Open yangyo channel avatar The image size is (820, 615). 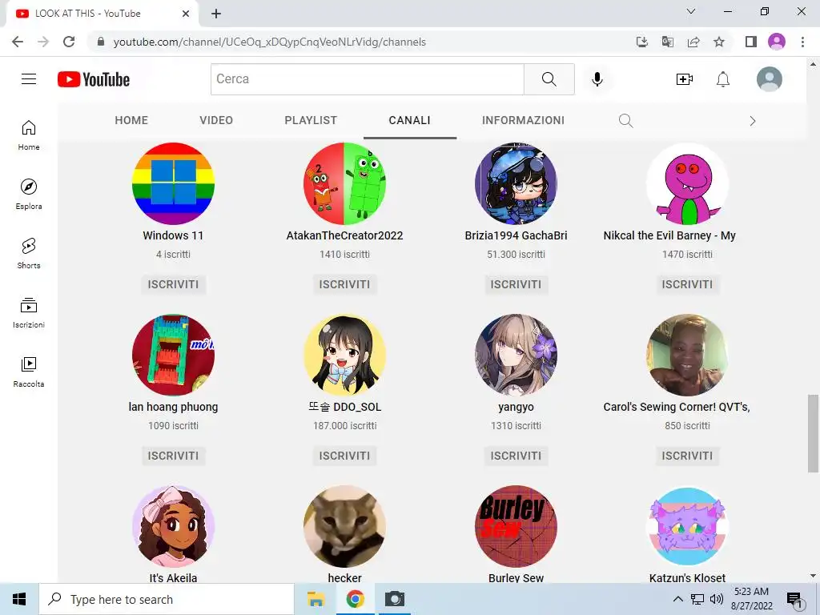[x=517, y=355]
